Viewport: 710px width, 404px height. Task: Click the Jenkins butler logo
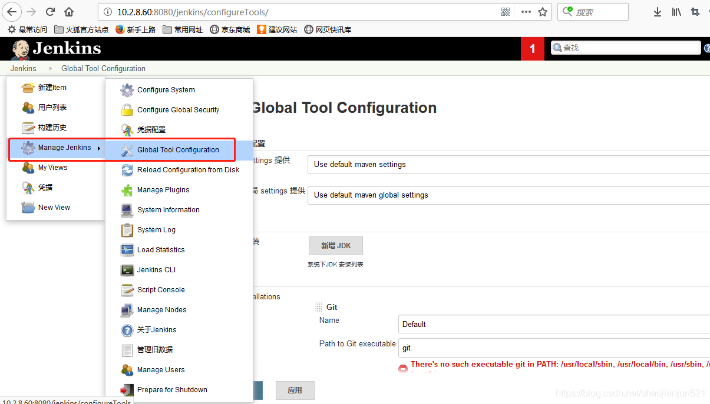tap(21, 49)
